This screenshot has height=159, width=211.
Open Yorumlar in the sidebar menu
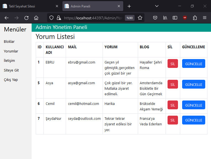[11, 51]
